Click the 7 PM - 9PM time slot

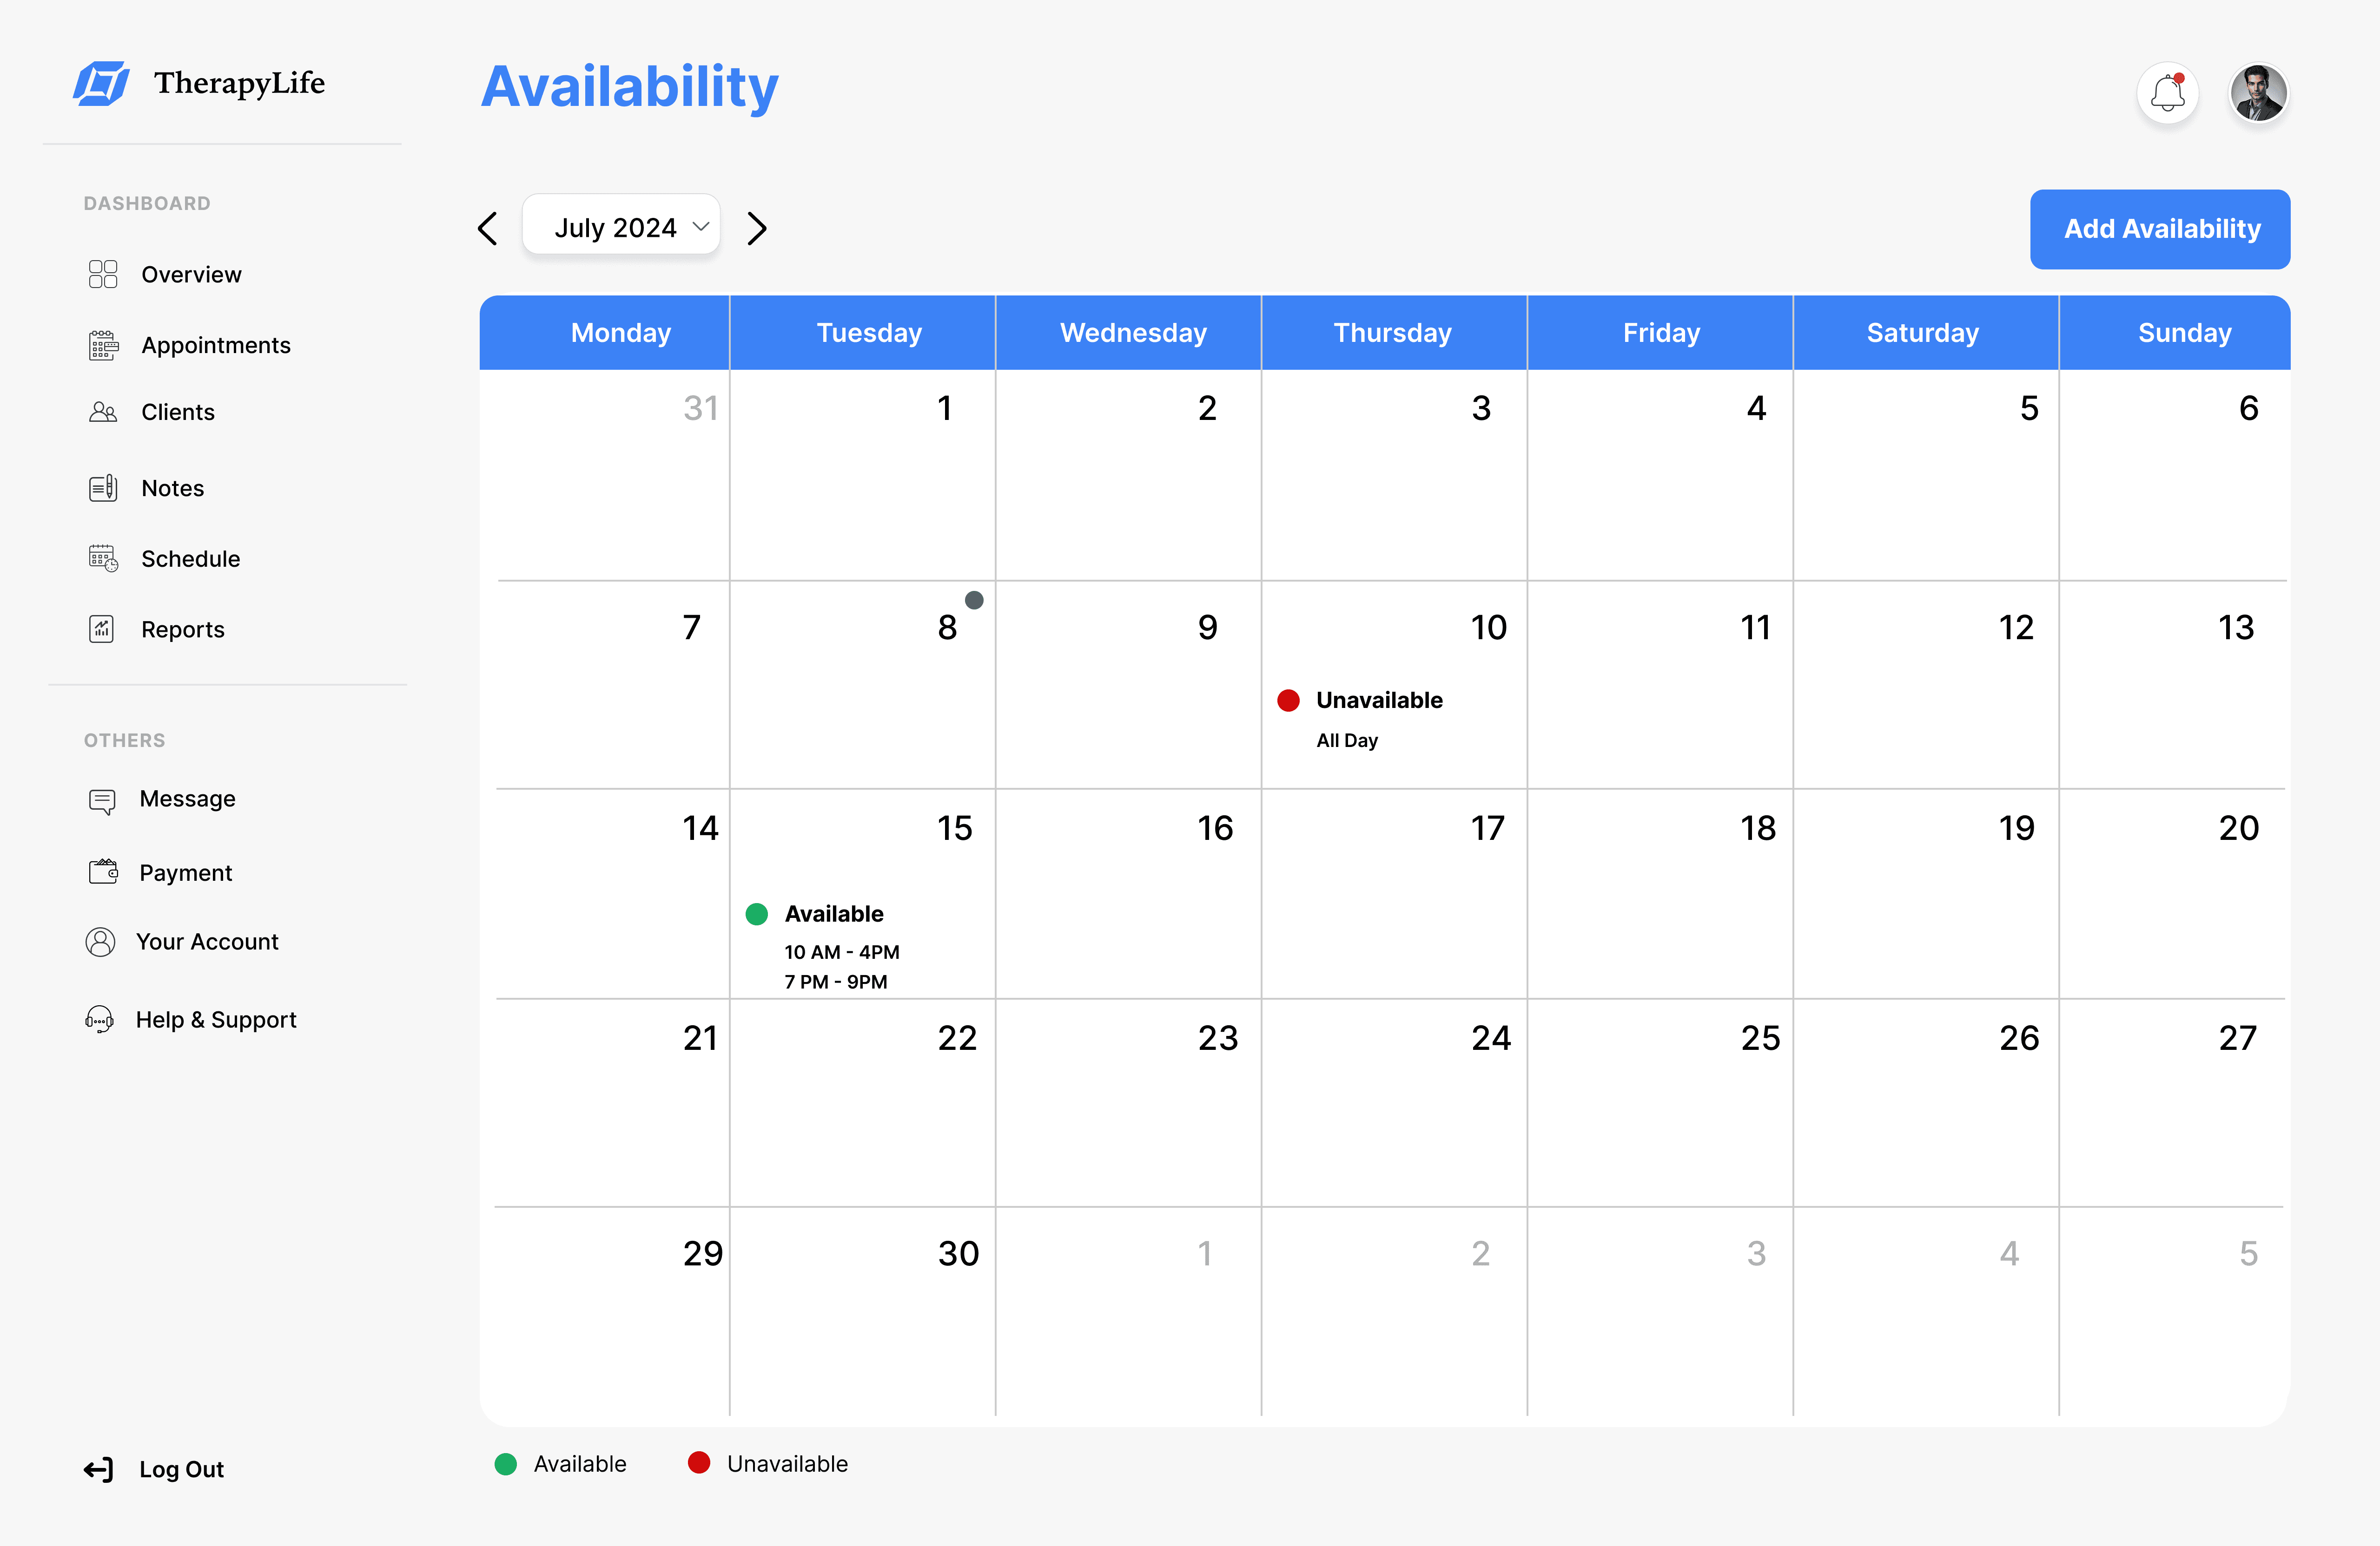836,982
